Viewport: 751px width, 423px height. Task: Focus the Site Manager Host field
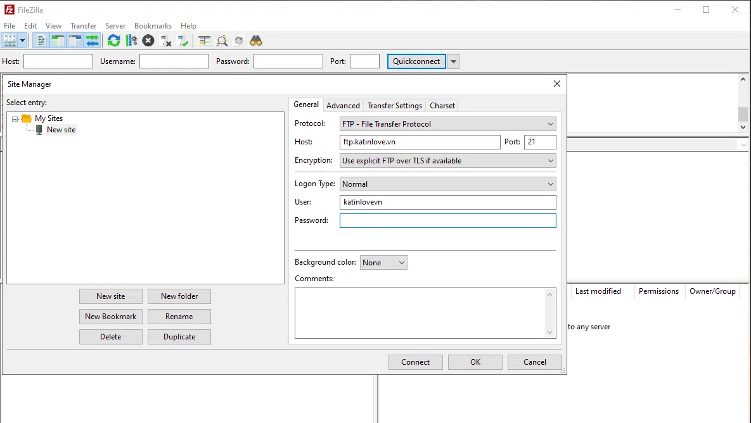[420, 142]
